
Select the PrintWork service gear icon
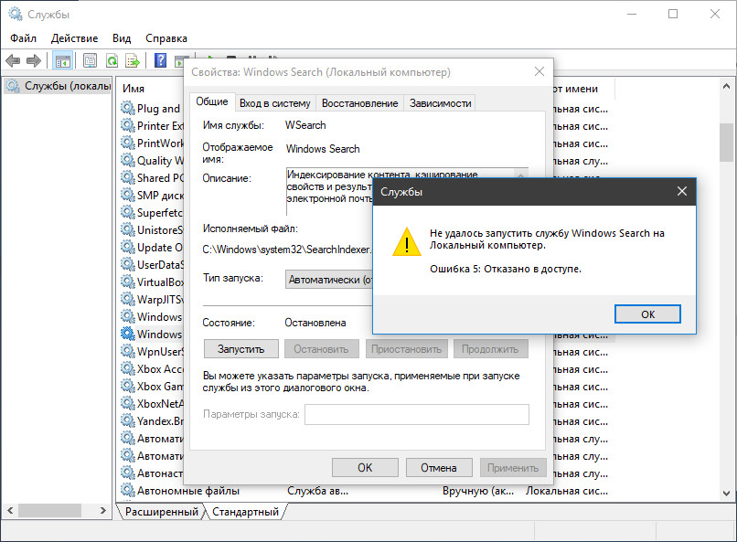point(128,143)
